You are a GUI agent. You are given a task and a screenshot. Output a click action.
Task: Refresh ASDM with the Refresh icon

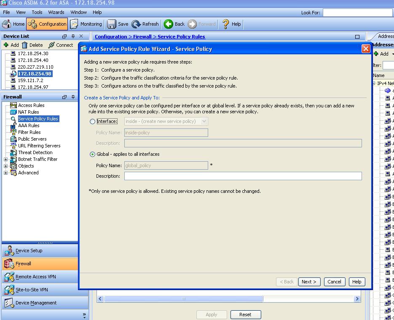tap(145, 24)
